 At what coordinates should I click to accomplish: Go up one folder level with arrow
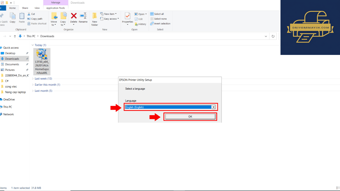(15, 36)
